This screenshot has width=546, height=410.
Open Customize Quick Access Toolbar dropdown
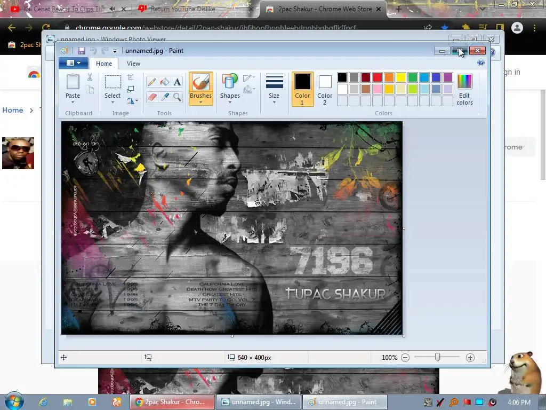(x=115, y=51)
